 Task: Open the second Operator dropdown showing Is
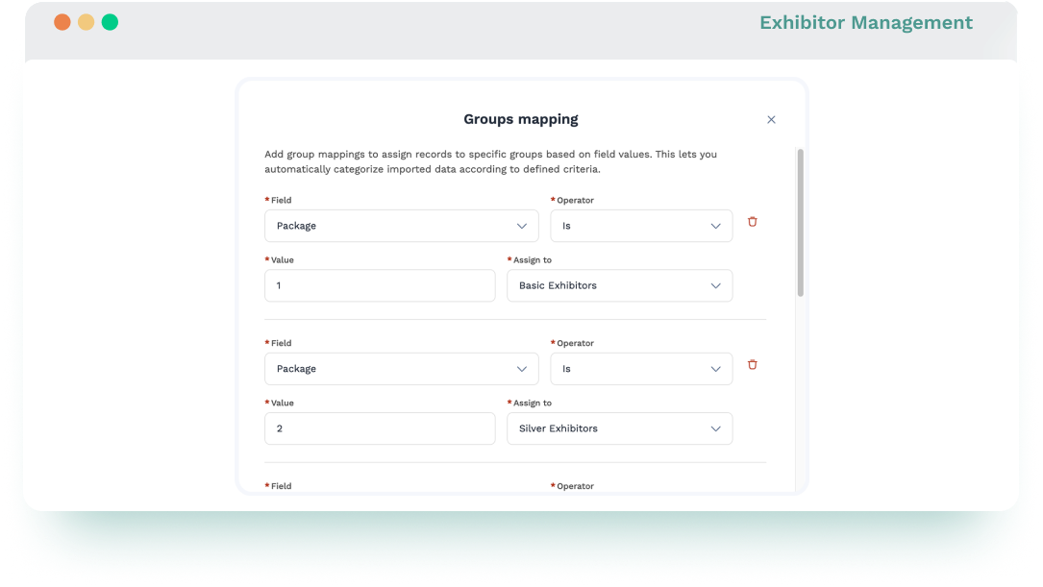coord(641,369)
